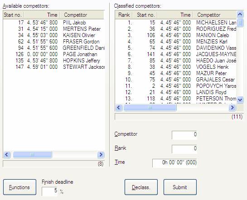This screenshot has height=200, width=247.
Task: Select classified row HAEDO Juan José
Action: (x=176, y=61)
